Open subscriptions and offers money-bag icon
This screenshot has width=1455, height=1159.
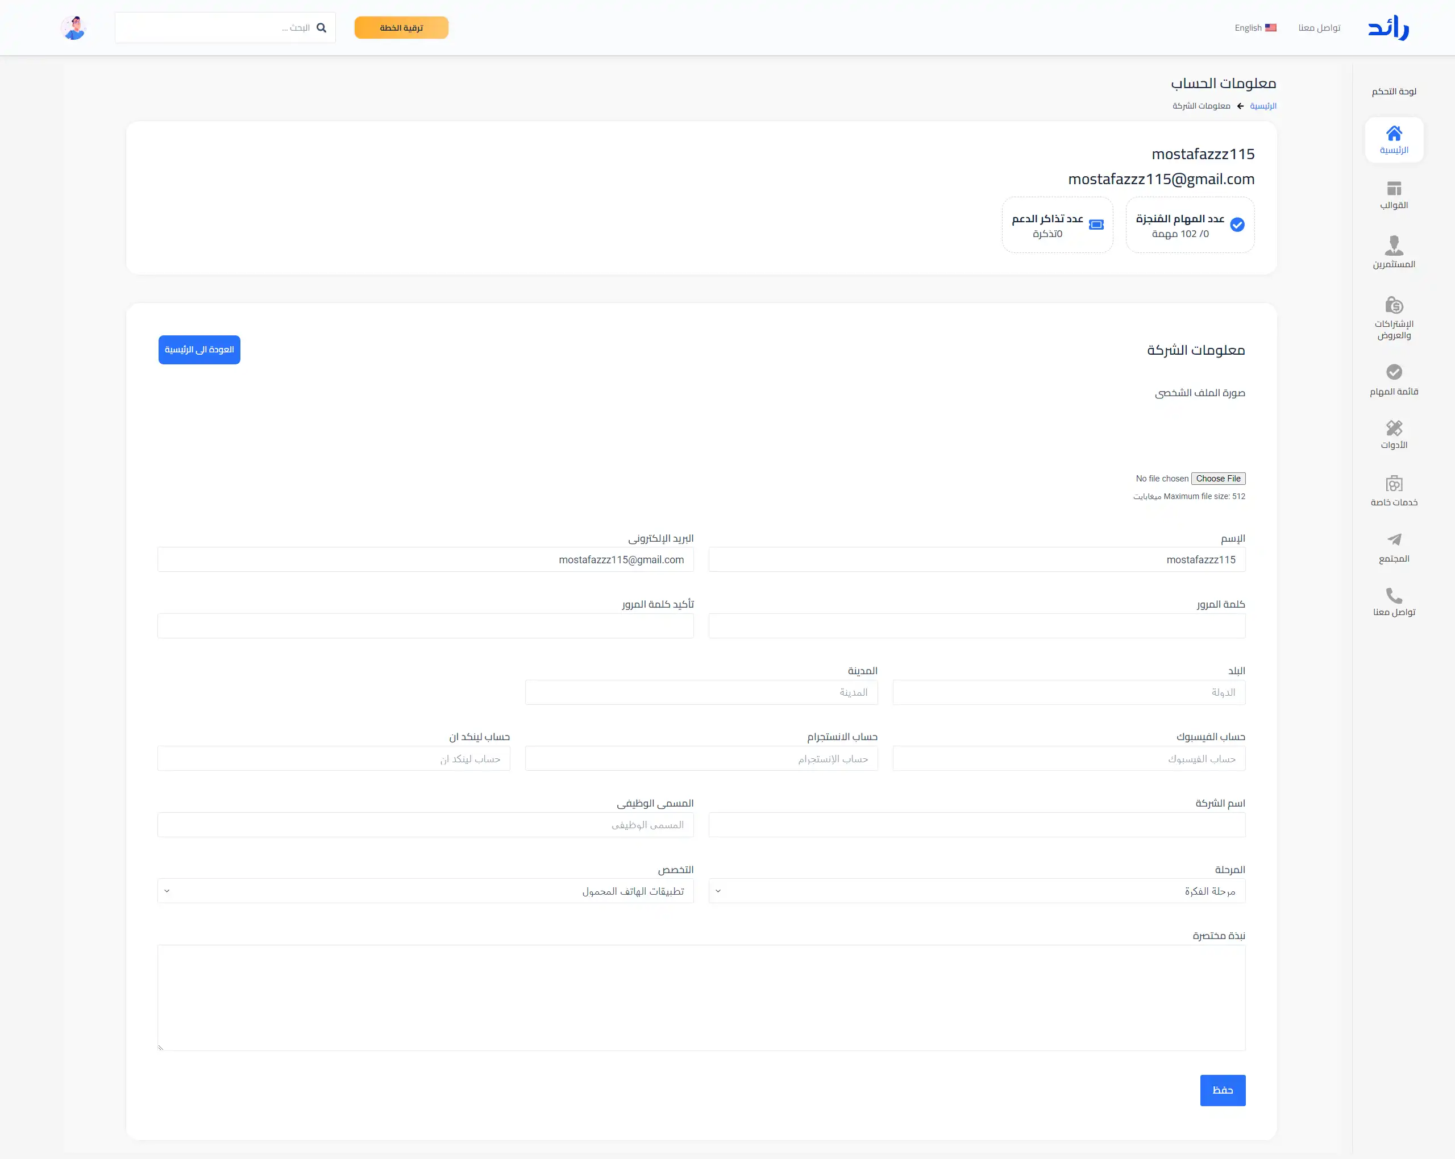tap(1394, 305)
